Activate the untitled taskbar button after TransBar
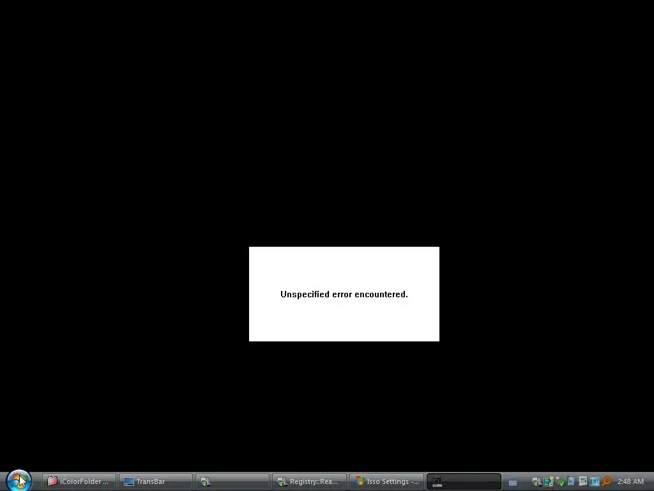This screenshot has width=654, height=491. (x=232, y=481)
